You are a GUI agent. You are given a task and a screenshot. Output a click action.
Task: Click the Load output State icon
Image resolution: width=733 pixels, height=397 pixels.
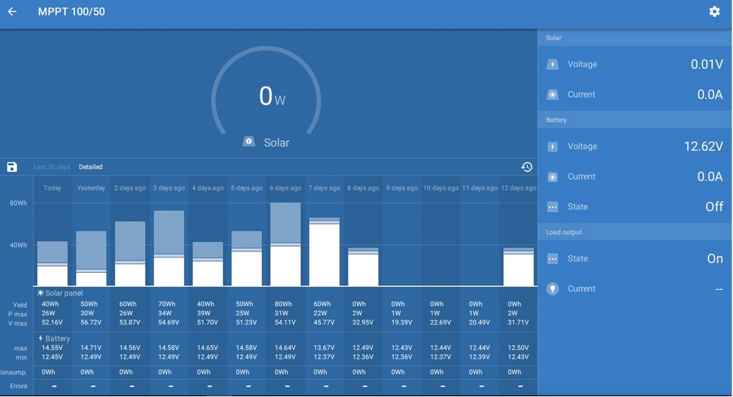(x=553, y=258)
